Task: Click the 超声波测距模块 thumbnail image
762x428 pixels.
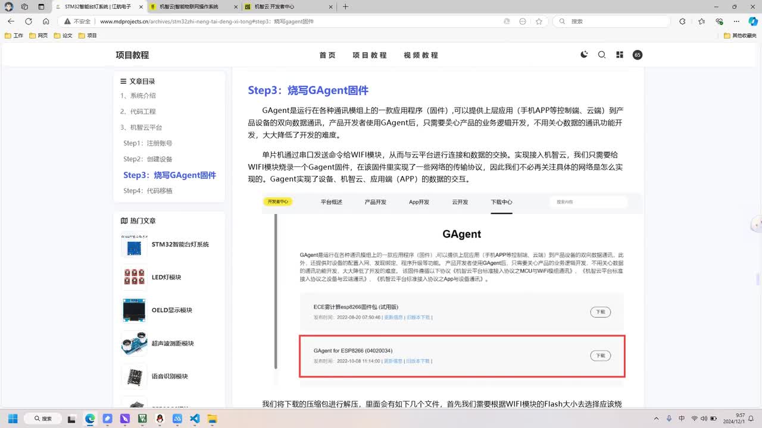Action: coord(134,344)
